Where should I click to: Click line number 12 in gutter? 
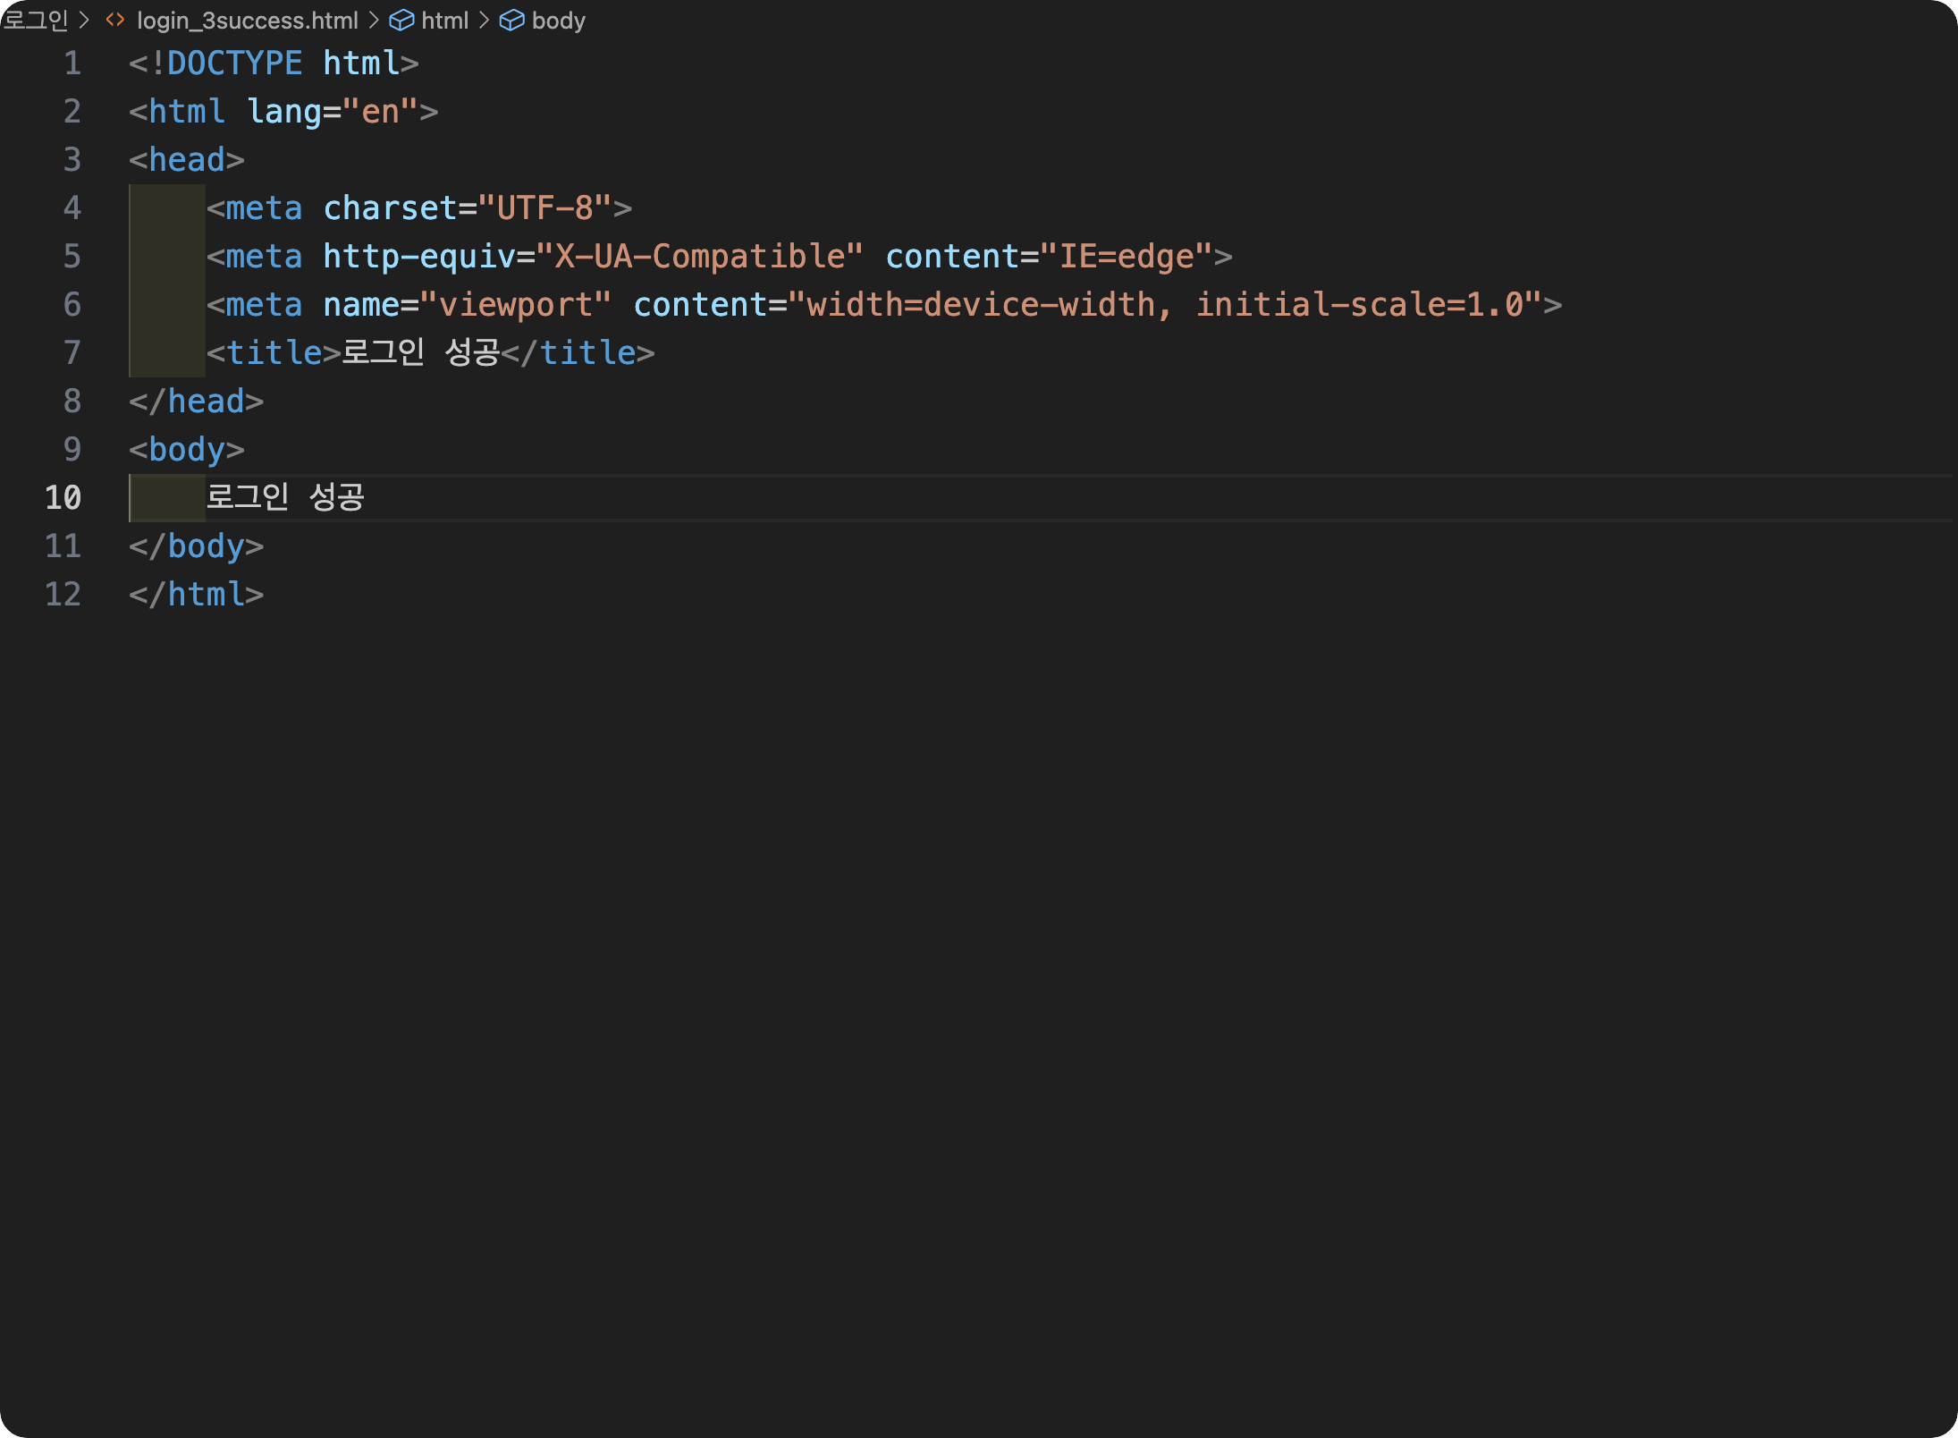click(x=63, y=595)
